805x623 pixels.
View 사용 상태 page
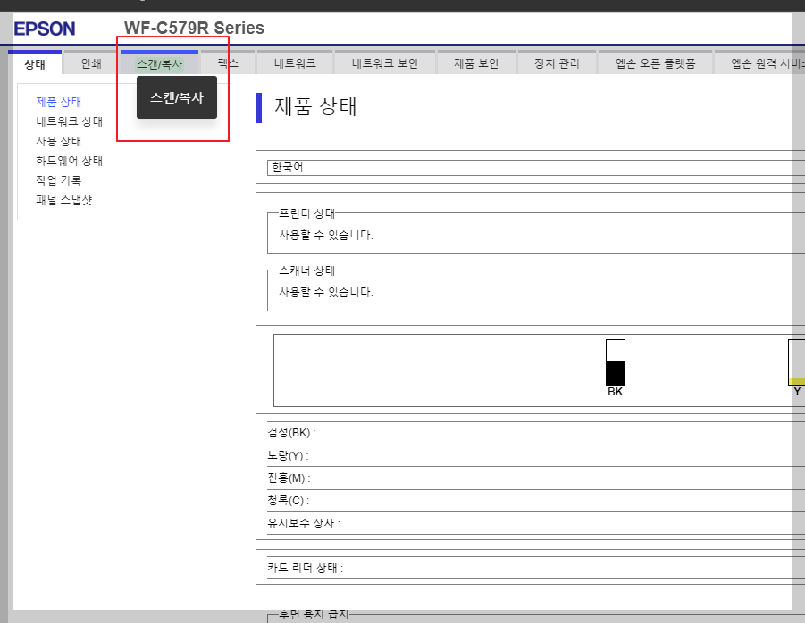[x=59, y=141]
